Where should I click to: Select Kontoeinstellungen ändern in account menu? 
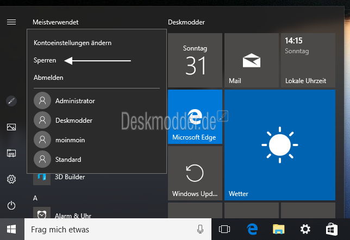[x=72, y=43]
